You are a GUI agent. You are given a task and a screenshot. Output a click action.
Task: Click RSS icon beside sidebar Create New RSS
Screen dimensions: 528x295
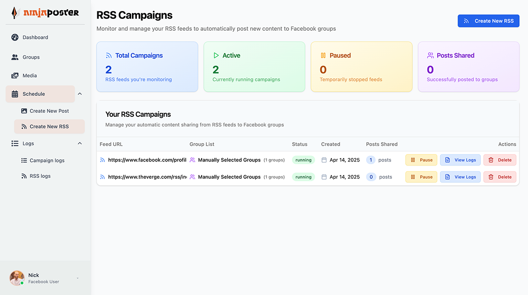24,126
